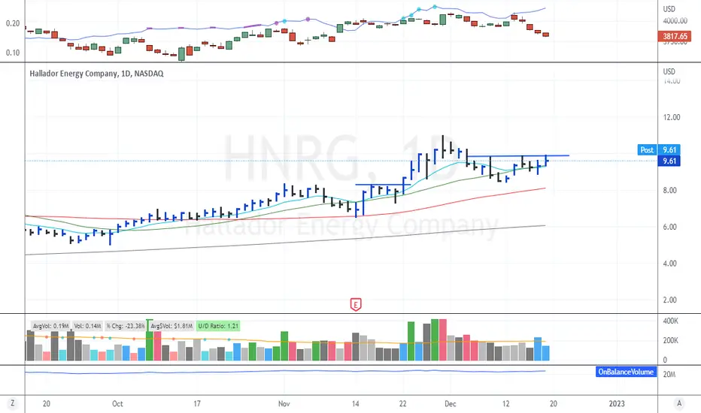Select the OnBalanceVolume indicator label
This screenshot has width=701, height=413.
click(x=626, y=372)
